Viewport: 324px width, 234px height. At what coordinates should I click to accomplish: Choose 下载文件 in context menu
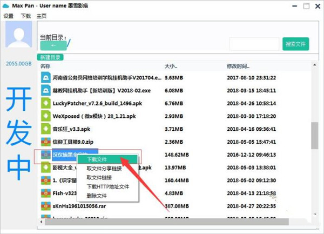tap(107, 159)
